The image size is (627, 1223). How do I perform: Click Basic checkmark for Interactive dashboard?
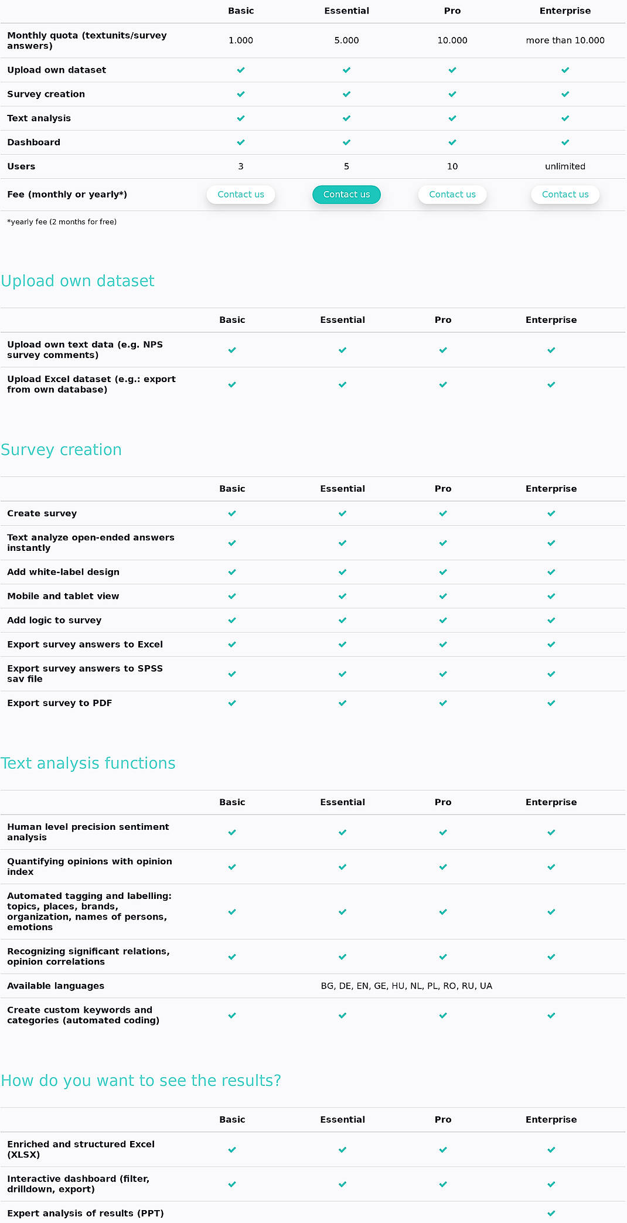pyautogui.click(x=232, y=1184)
